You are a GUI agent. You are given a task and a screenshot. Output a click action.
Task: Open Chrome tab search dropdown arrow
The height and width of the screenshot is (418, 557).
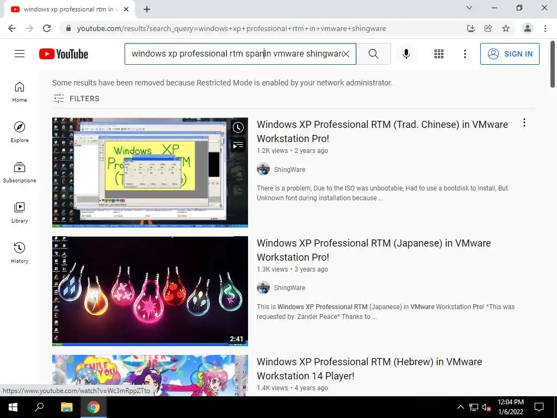469,8
